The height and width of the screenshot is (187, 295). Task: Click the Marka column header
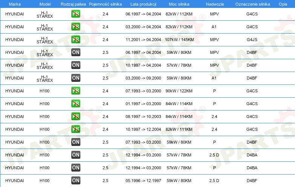[15, 4]
